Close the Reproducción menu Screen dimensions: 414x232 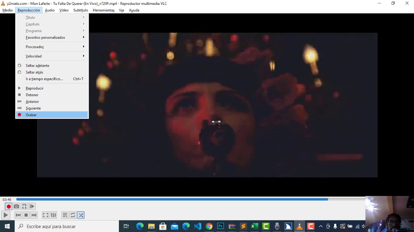click(29, 10)
